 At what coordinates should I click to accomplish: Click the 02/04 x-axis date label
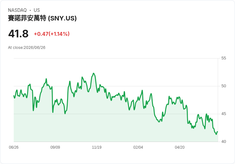(x=138, y=147)
